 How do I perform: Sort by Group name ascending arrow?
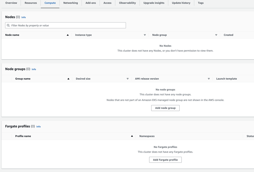68,79
